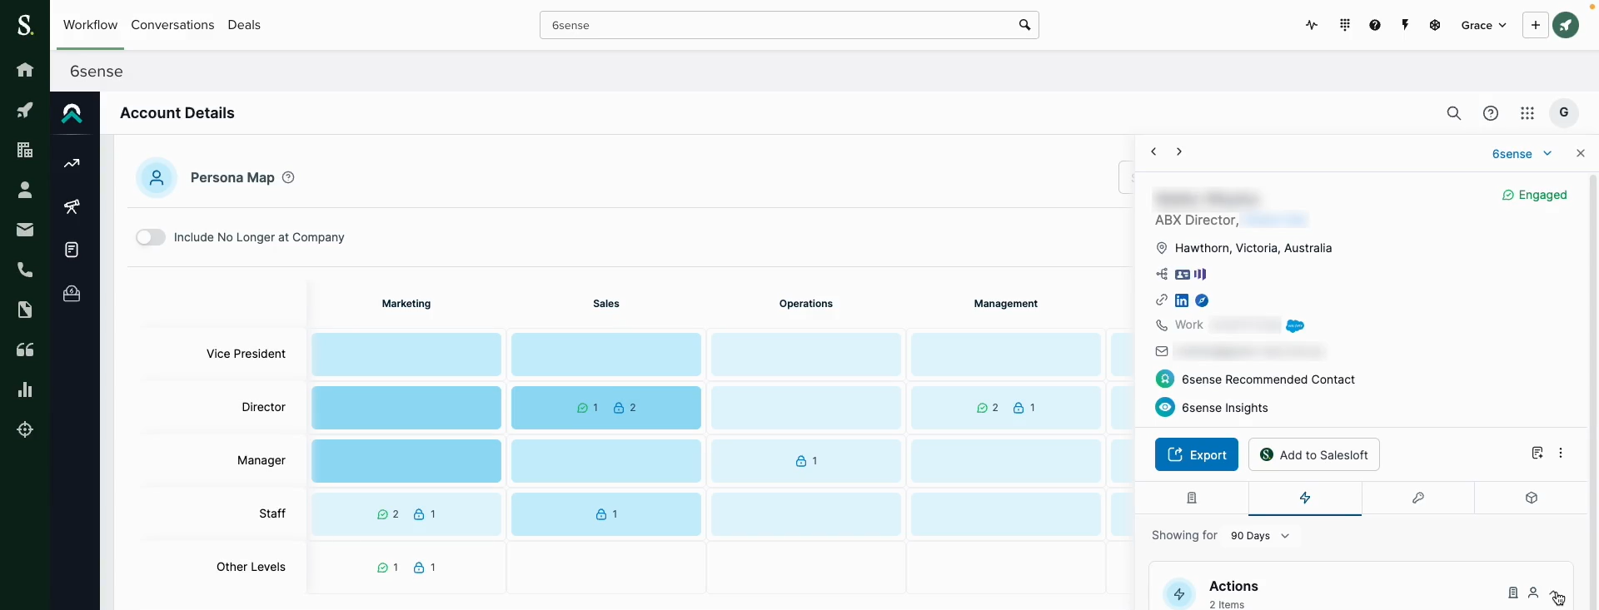Open contact's LinkedIn profile icon
1599x610 pixels.
(1182, 300)
